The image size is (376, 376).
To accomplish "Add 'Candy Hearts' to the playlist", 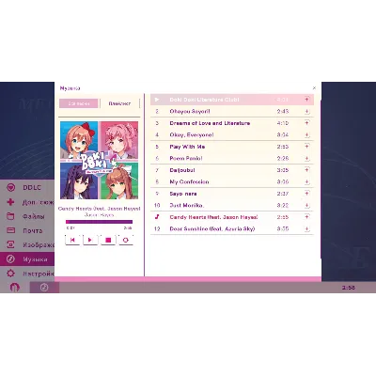I will 306,217.
